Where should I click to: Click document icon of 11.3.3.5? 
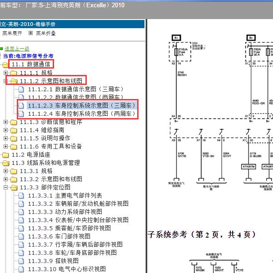point(21,228)
